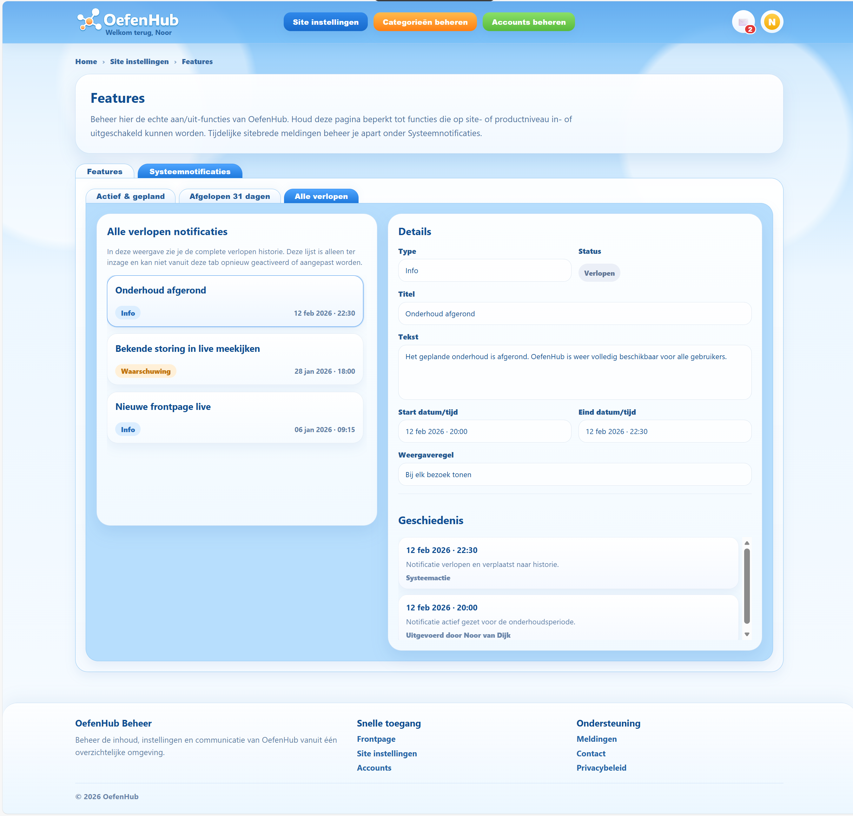Switch to the Features tab
Screen dimensions: 853x816
pos(105,171)
